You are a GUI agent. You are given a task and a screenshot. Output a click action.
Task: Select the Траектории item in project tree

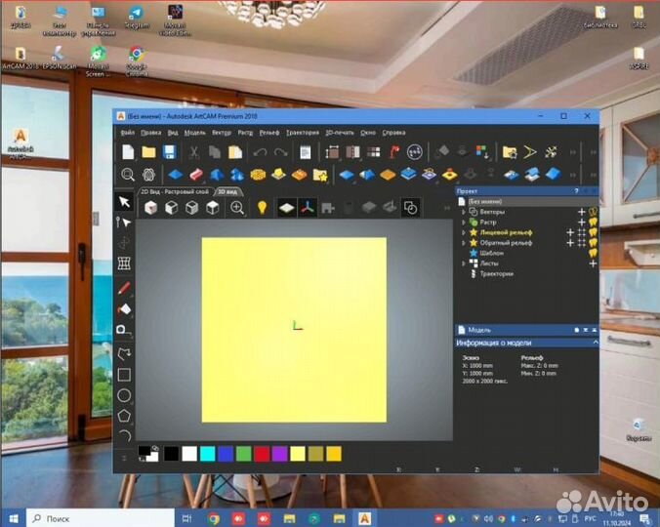[496, 274]
